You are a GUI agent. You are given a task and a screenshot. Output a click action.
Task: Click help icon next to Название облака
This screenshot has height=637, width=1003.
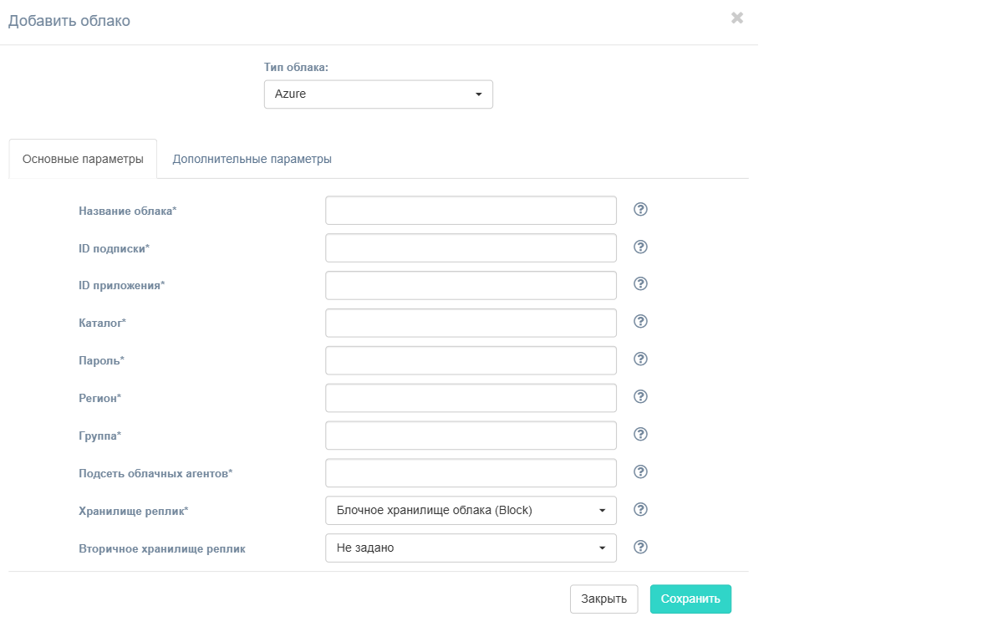click(641, 209)
